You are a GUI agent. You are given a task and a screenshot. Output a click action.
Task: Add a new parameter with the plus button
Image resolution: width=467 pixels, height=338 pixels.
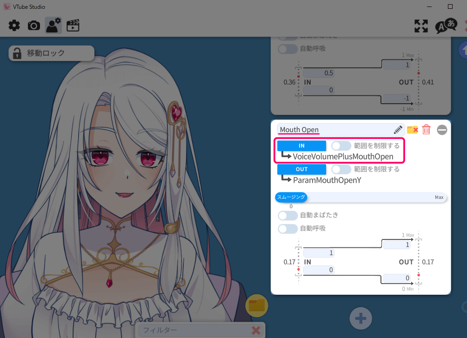click(x=360, y=318)
